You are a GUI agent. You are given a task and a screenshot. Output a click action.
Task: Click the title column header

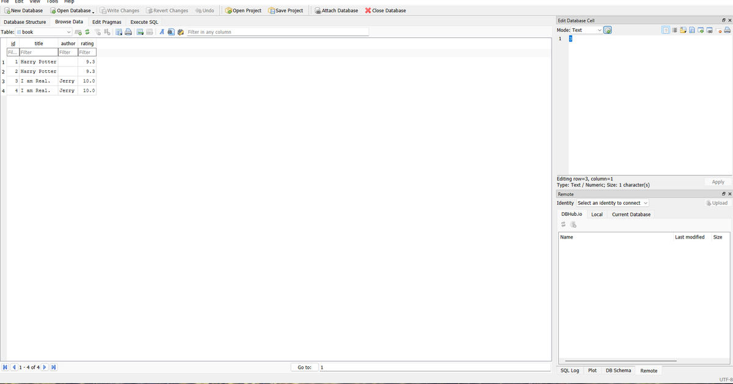click(38, 43)
